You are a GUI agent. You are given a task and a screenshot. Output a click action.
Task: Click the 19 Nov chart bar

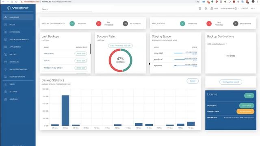(191, 124)
